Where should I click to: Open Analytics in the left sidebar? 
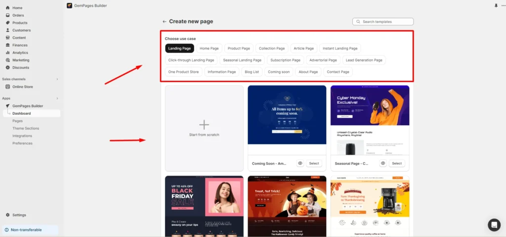20,52
